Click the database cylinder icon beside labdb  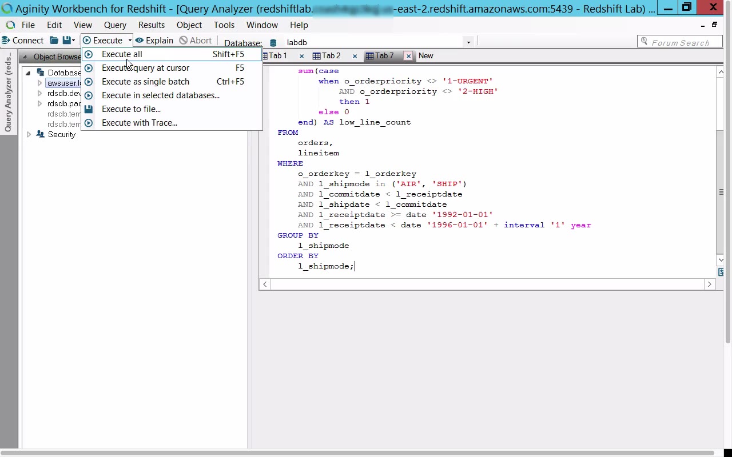273,43
